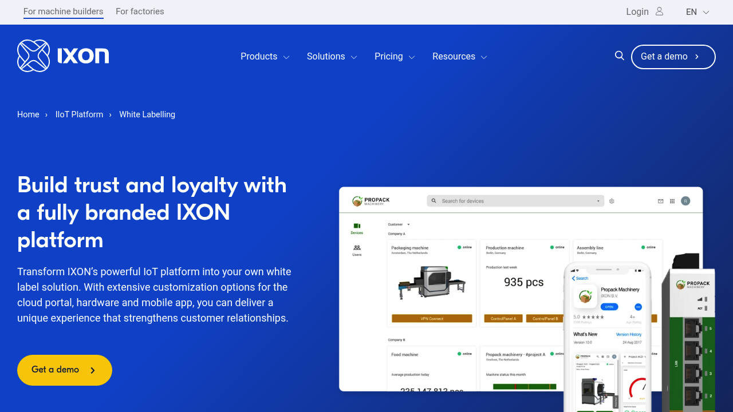This screenshot has width=733, height=412.
Task: Click the IXON logo
Action: (63, 56)
